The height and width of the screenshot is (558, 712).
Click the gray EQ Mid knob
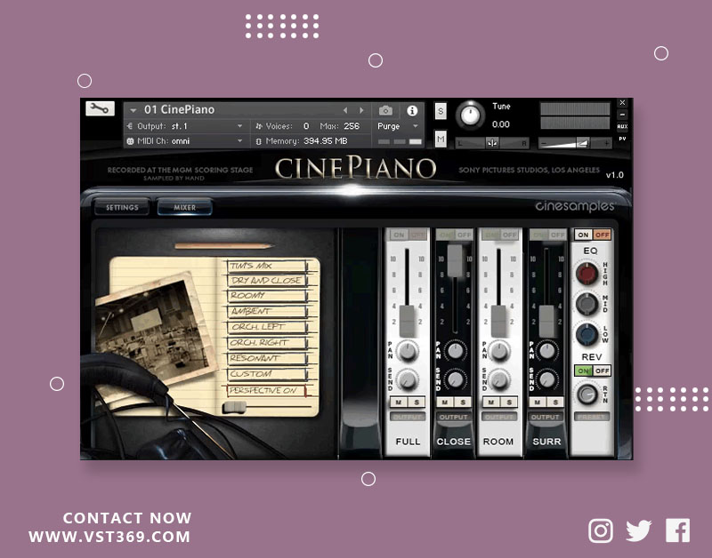(x=587, y=304)
